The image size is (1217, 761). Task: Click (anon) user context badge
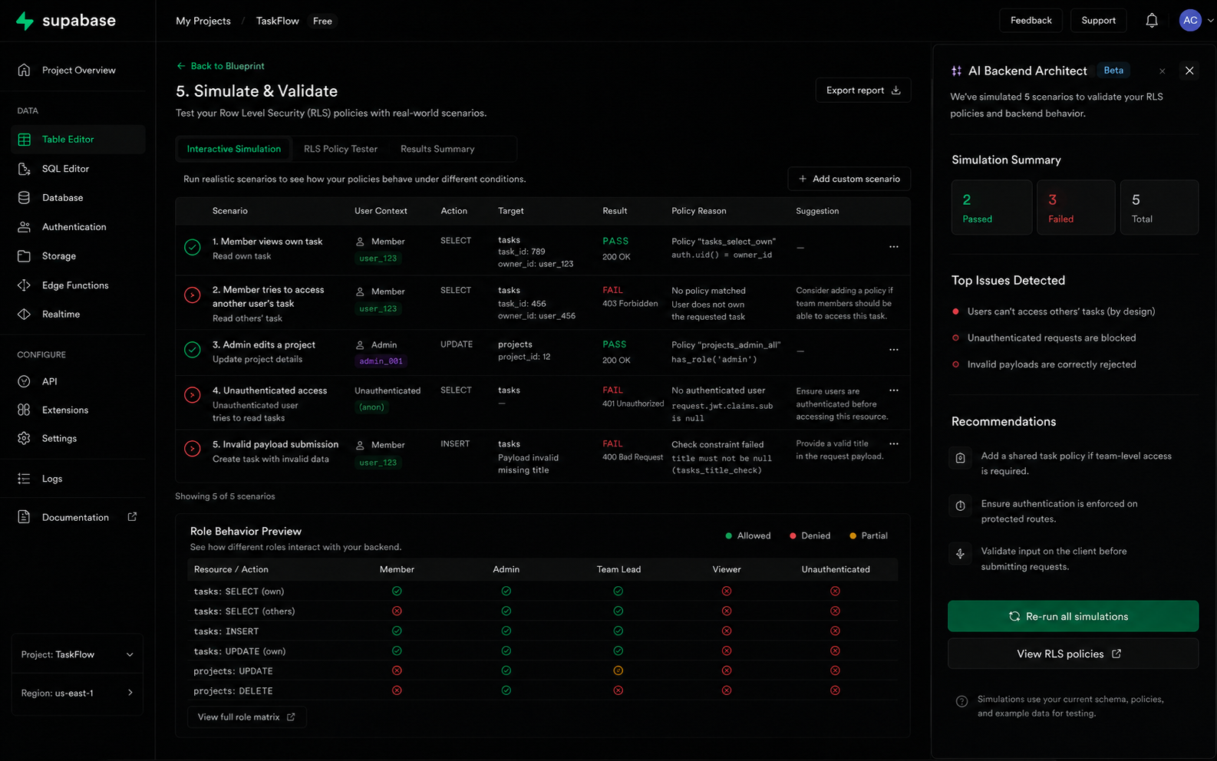pyautogui.click(x=371, y=407)
